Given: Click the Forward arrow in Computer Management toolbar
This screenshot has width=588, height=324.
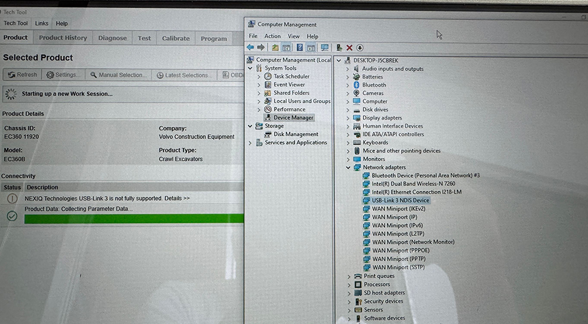Looking at the screenshot, I should click(260, 48).
